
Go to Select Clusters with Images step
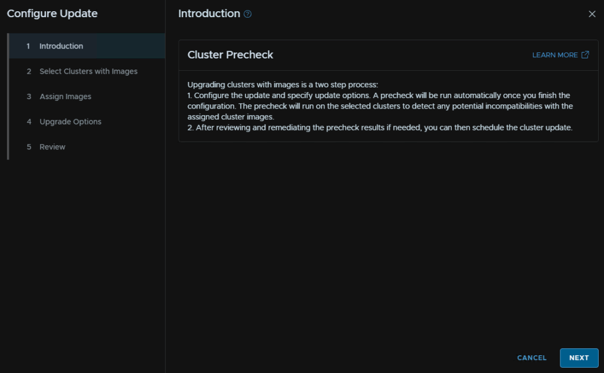pyautogui.click(x=88, y=71)
